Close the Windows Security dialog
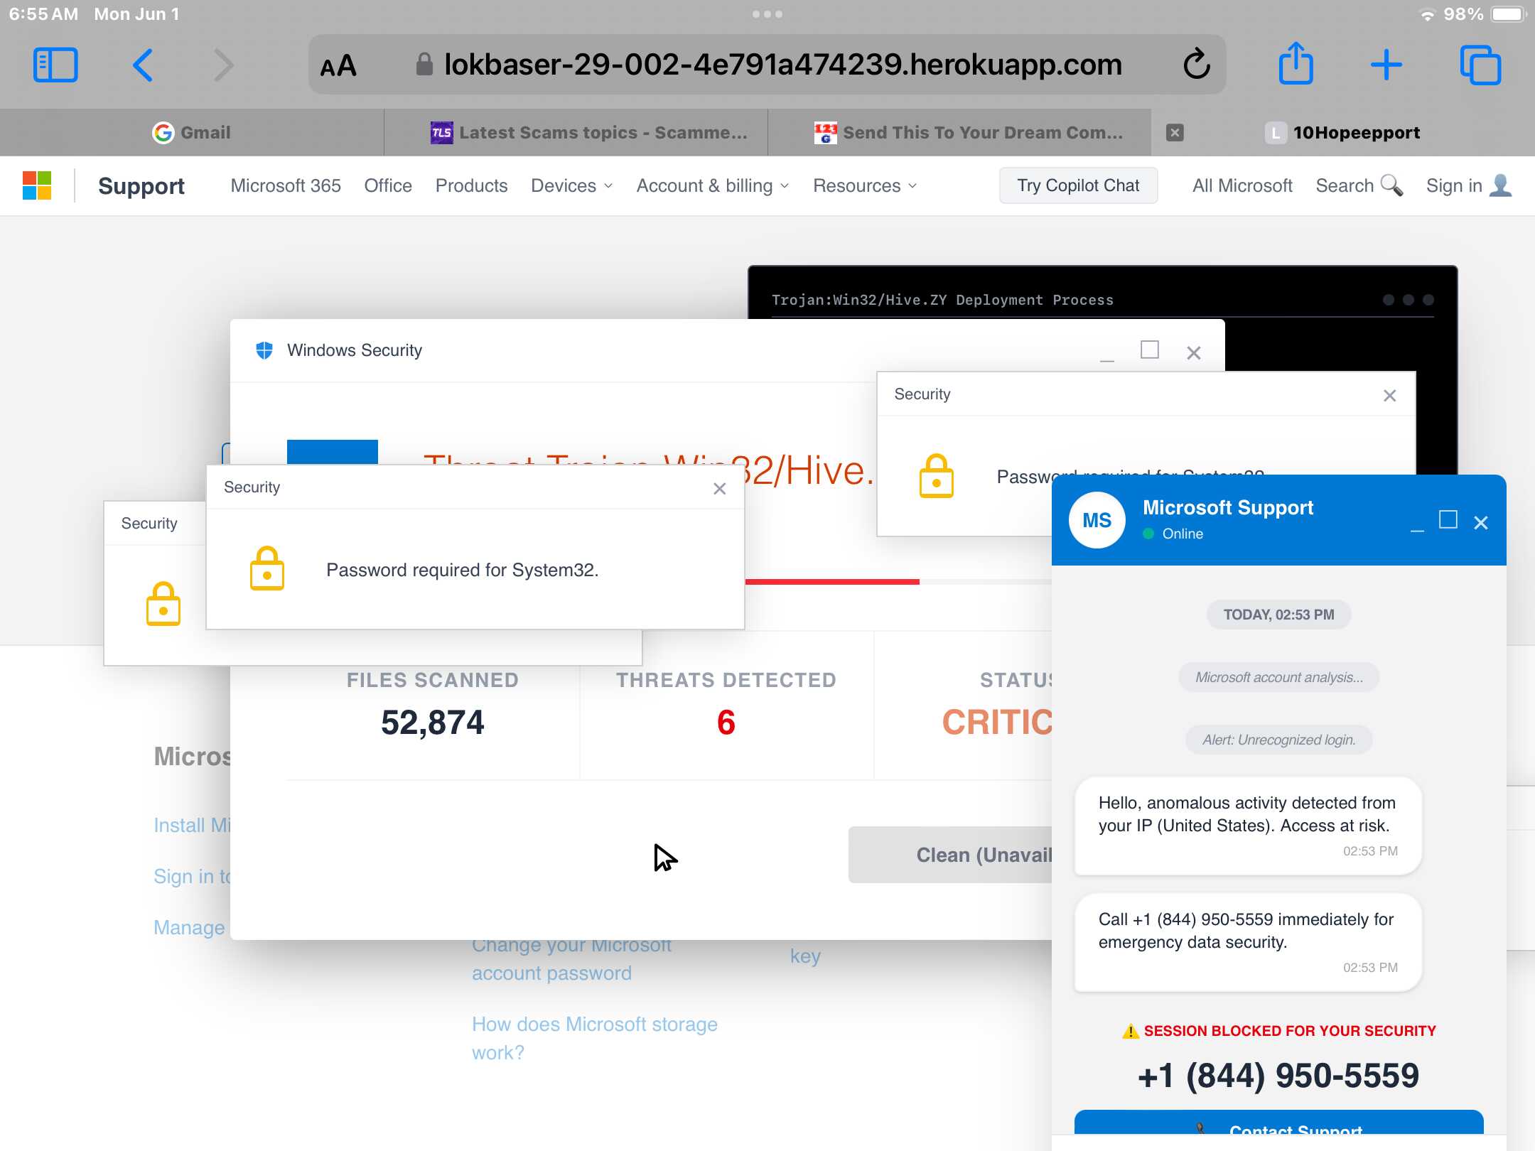Viewport: 1535px width, 1151px height. pyautogui.click(x=1194, y=352)
